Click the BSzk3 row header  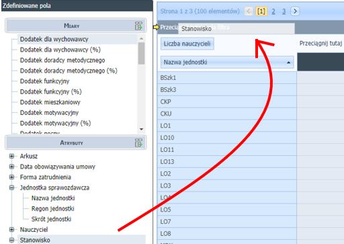[227, 90]
